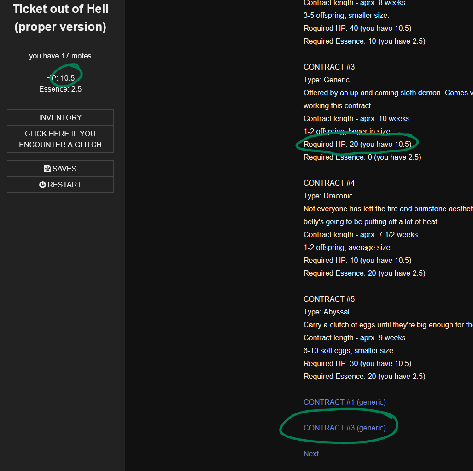This screenshot has width=473, height=471.
Task: Open the SAVES menu
Action: click(x=60, y=169)
